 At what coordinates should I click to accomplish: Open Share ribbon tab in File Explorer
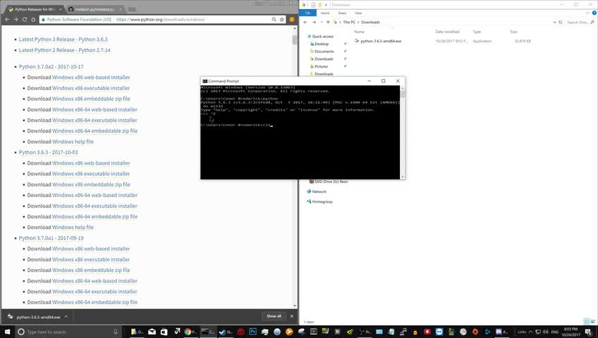click(342, 13)
